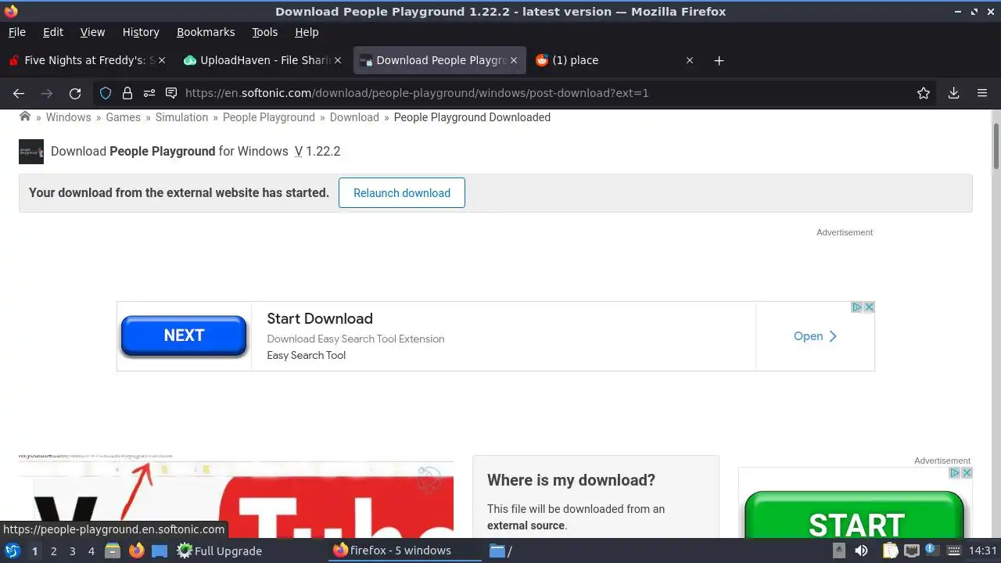
Task: Open the keyboard layout tray icon
Action: [955, 550]
